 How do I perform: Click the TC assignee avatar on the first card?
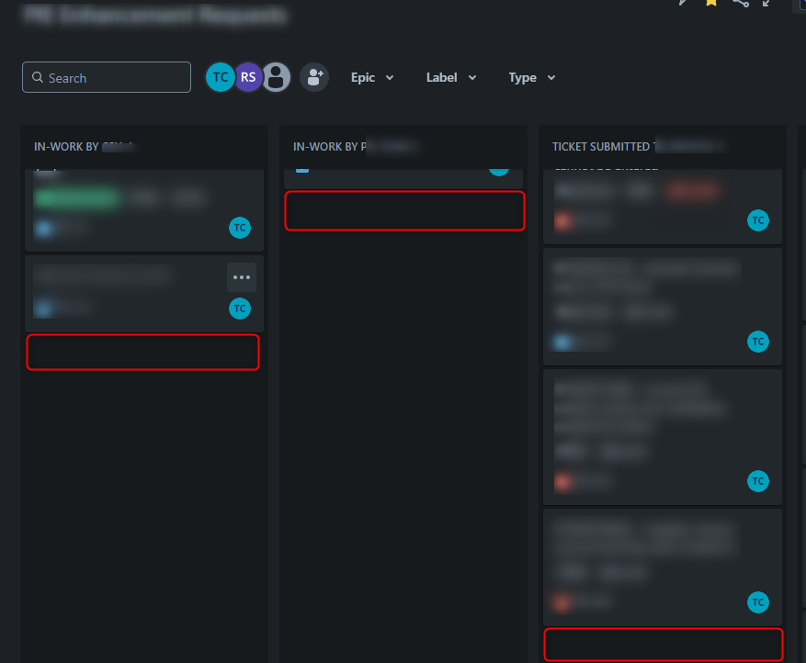240,228
